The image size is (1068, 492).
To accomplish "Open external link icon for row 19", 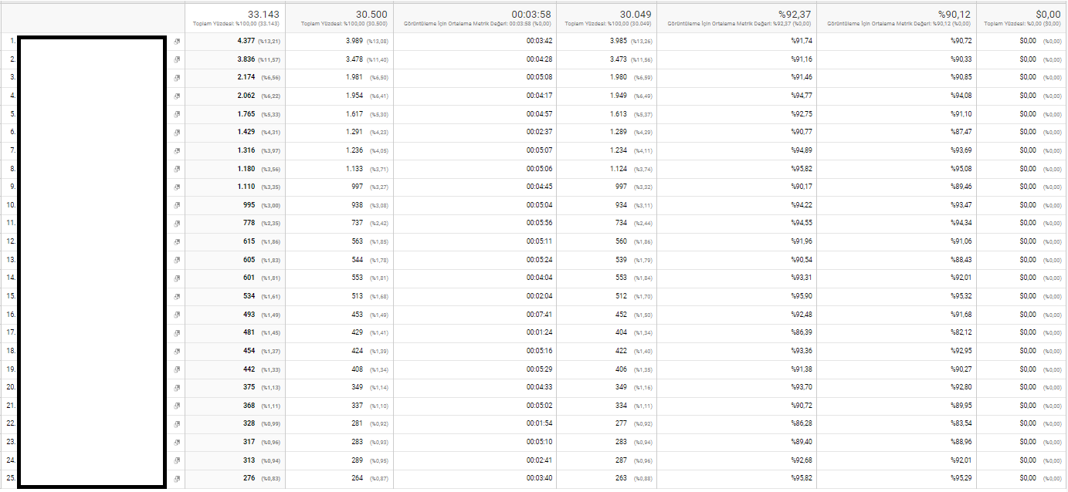I will pyautogui.click(x=177, y=369).
